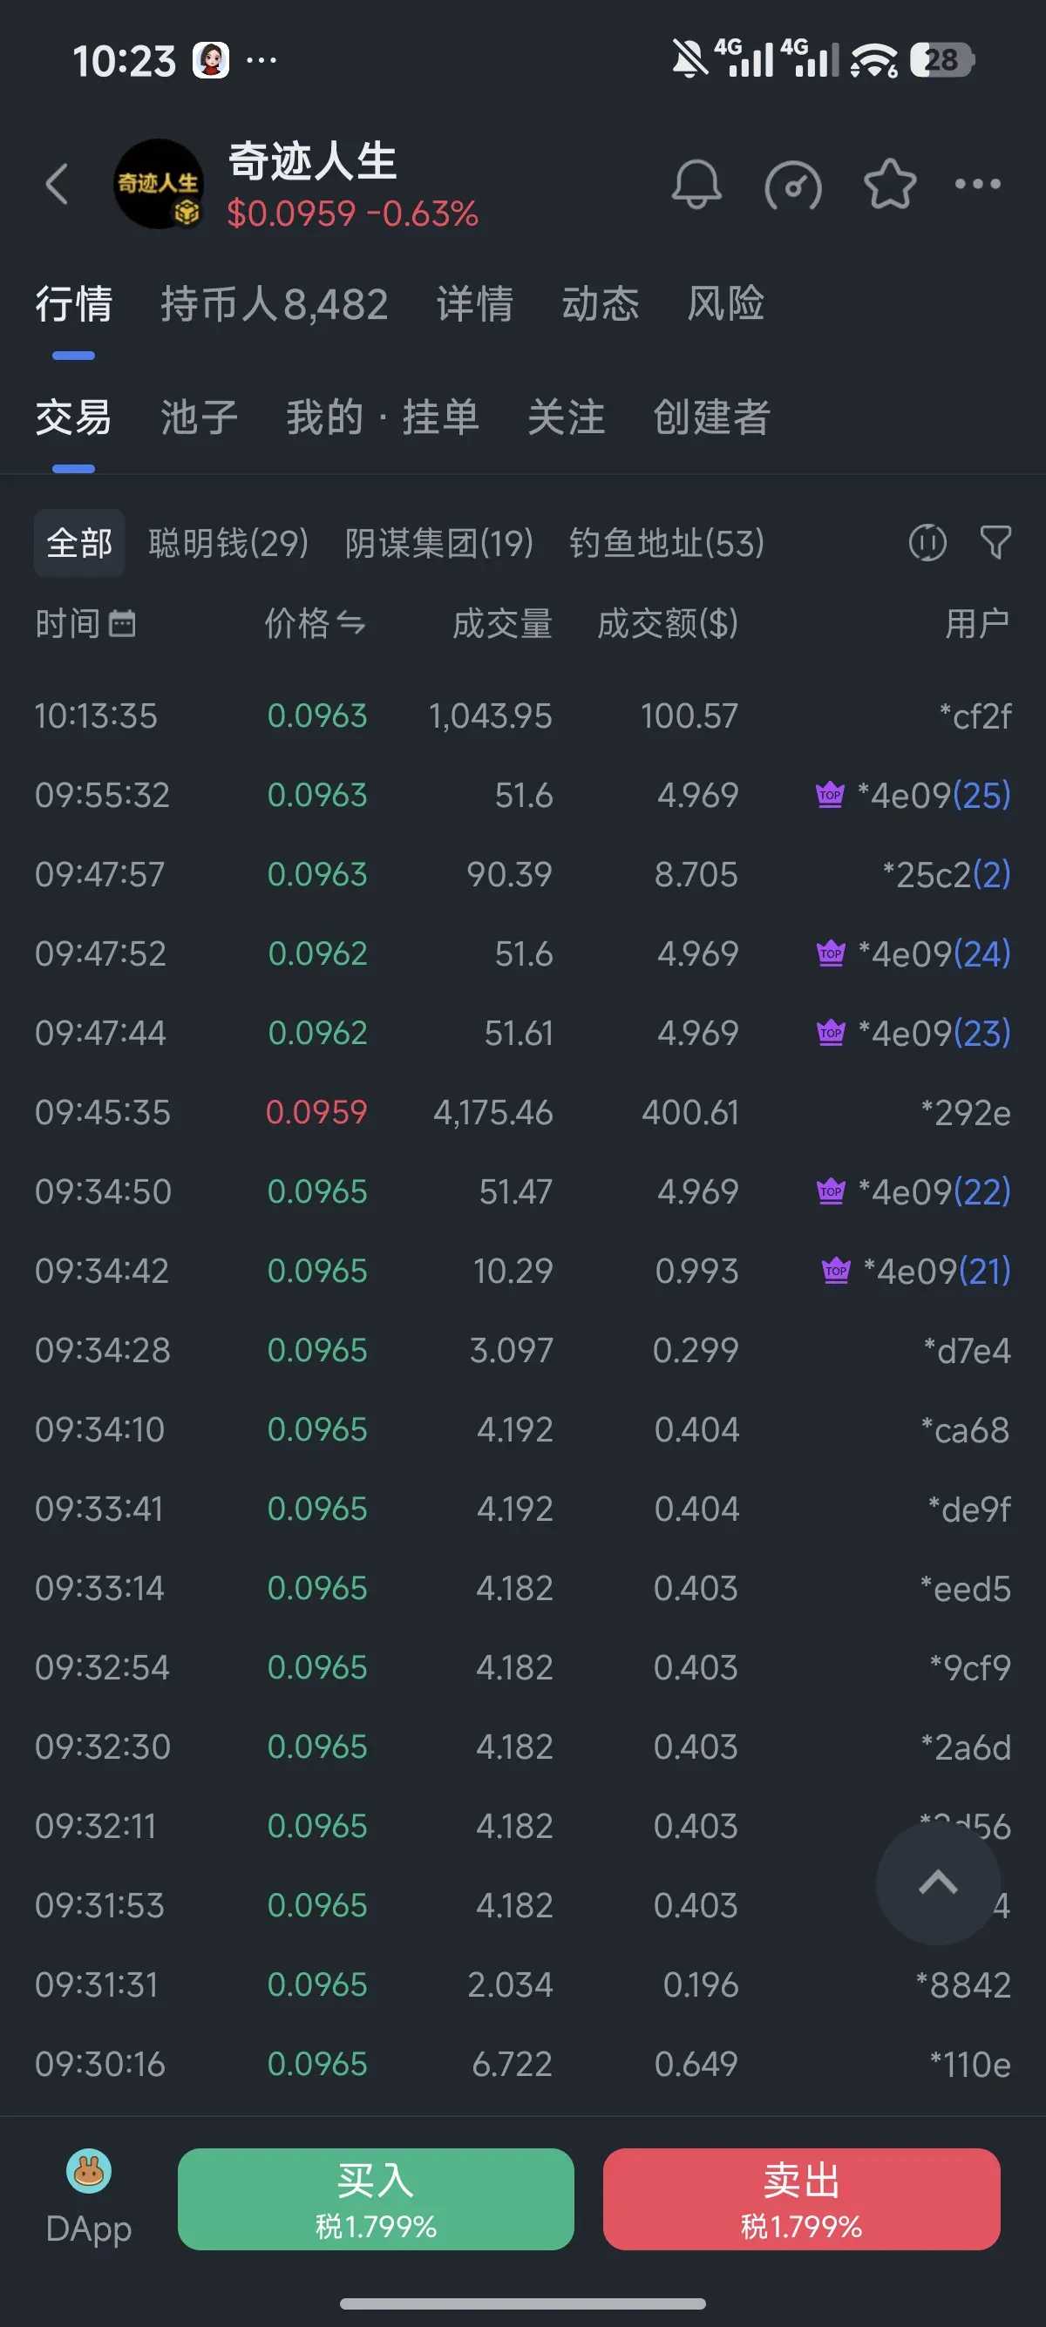
Task: Add token to favorites with star
Action: click(x=890, y=184)
